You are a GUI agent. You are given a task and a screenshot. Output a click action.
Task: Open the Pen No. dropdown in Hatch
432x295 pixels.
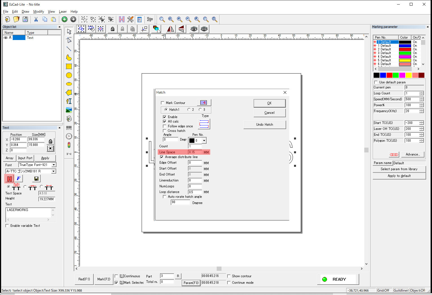click(204, 141)
